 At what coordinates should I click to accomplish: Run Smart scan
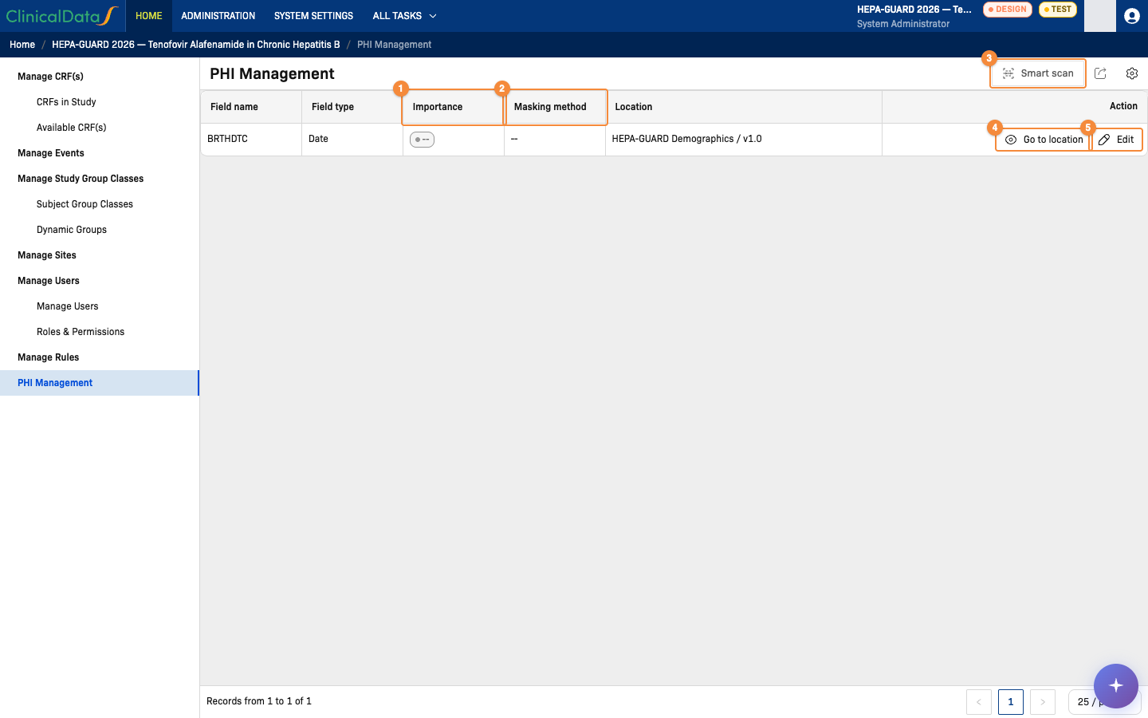pos(1038,73)
